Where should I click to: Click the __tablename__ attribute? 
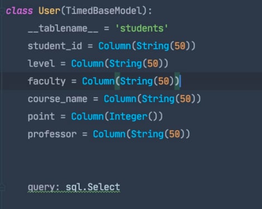[x=63, y=28]
